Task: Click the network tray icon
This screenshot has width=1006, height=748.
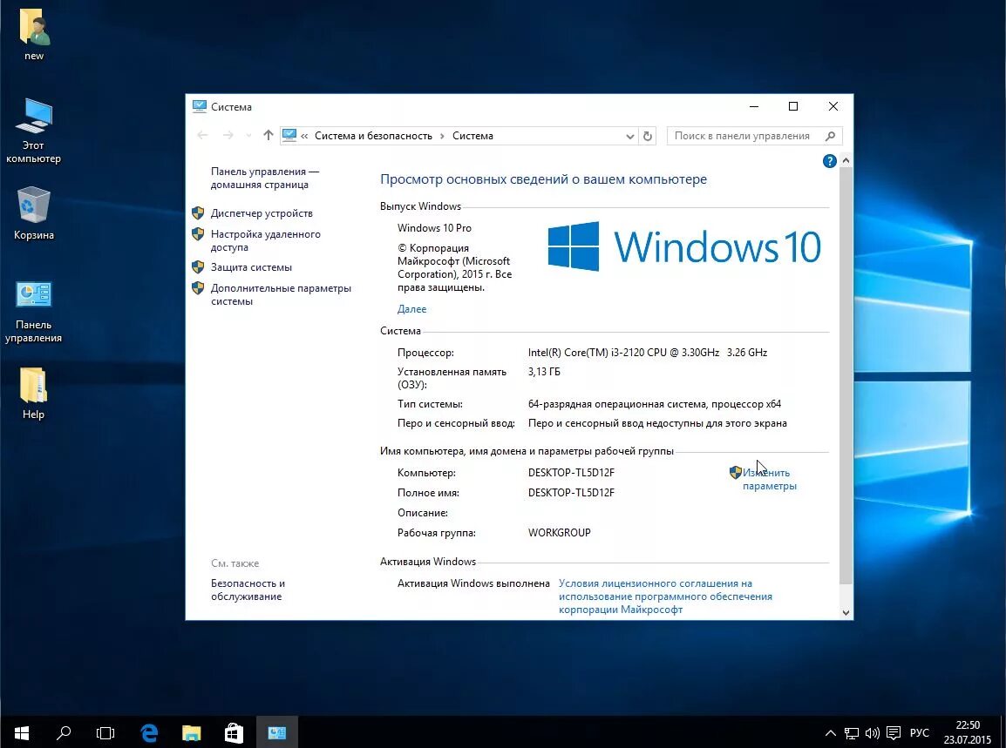Action: [x=852, y=732]
